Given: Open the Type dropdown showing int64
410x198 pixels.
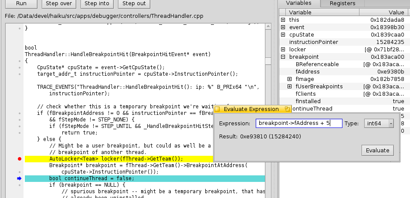Looking at the screenshot, I should (x=379, y=124).
